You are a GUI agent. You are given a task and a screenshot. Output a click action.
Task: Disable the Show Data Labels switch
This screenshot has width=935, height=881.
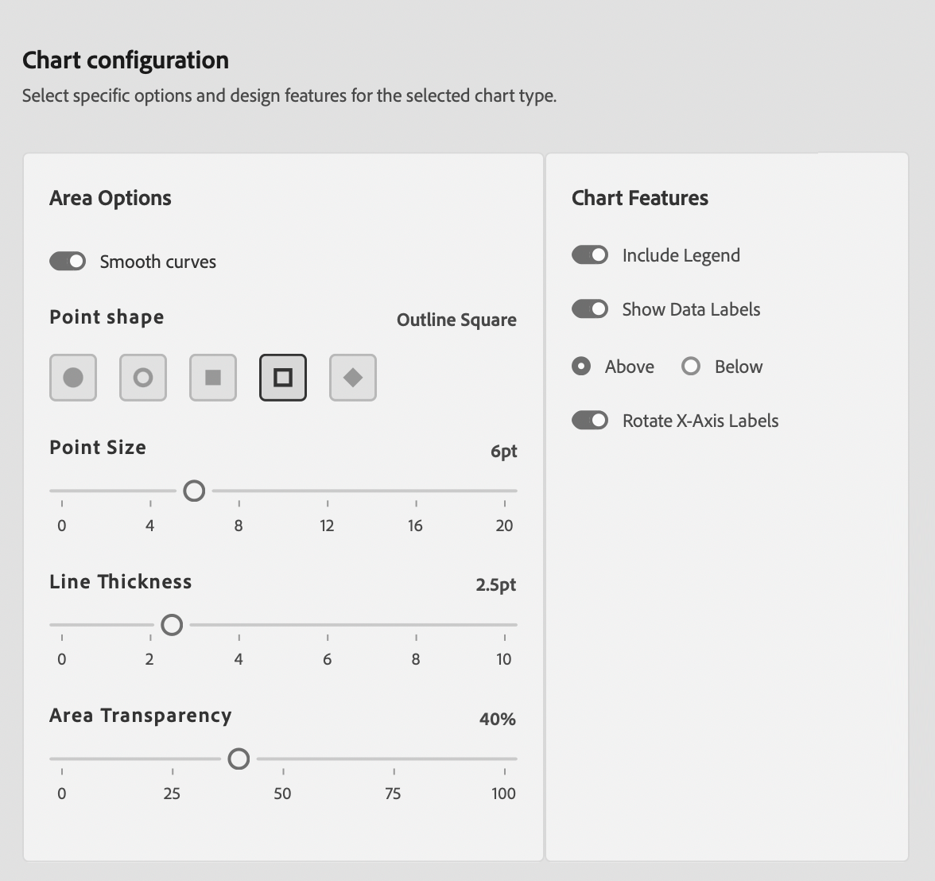coord(590,309)
